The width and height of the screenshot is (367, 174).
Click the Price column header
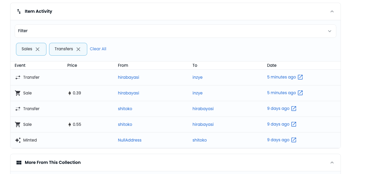pos(72,65)
